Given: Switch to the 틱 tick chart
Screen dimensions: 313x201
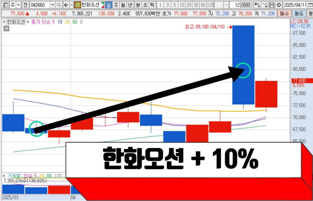Looking at the screenshot, I should pyautogui.click(x=152, y=5).
